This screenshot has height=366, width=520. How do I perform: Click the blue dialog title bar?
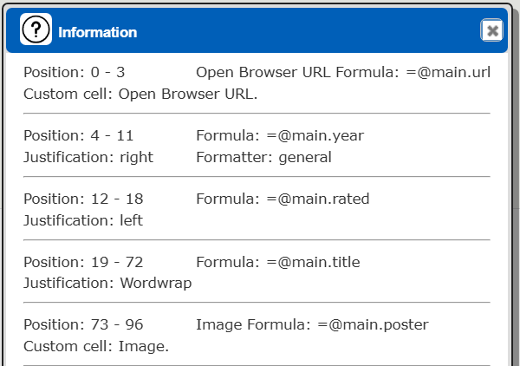point(303,31)
